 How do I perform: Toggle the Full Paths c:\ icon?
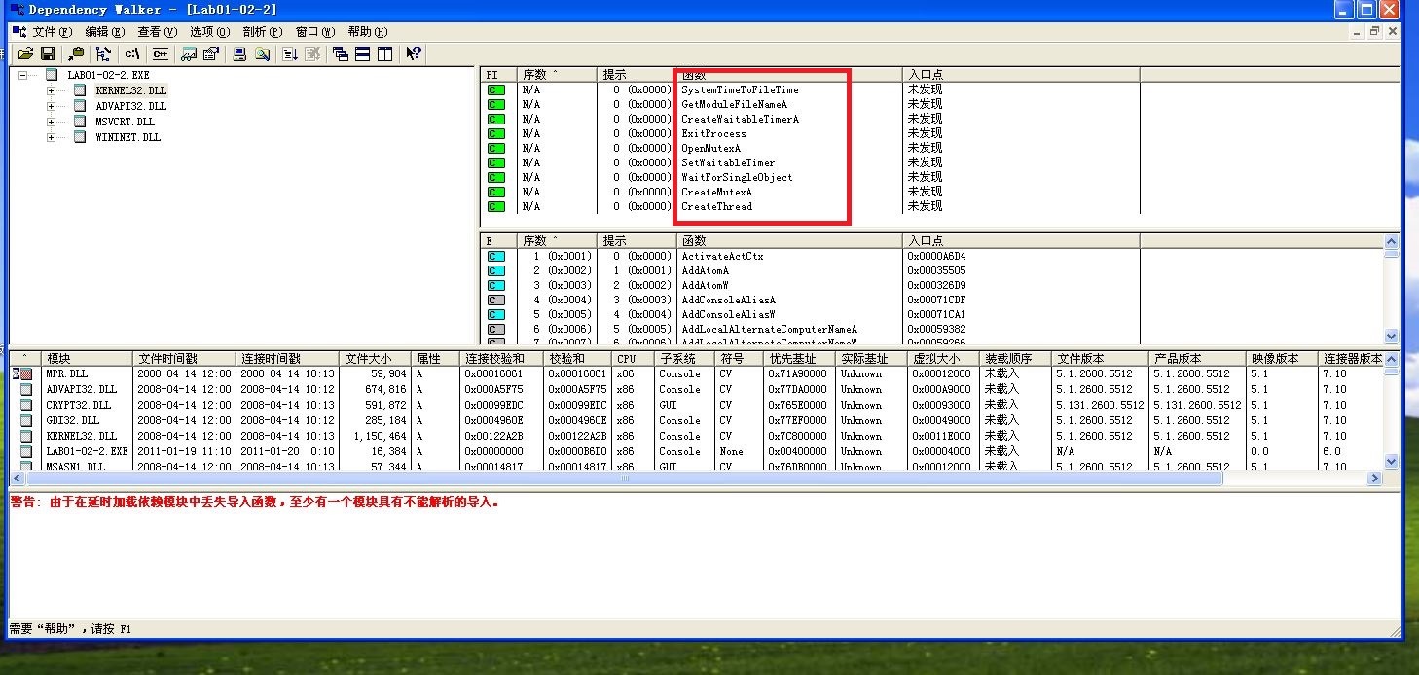[132, 54]
